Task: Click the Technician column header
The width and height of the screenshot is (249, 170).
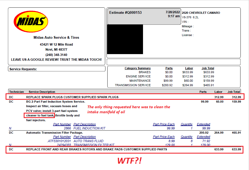Action: 16,91
